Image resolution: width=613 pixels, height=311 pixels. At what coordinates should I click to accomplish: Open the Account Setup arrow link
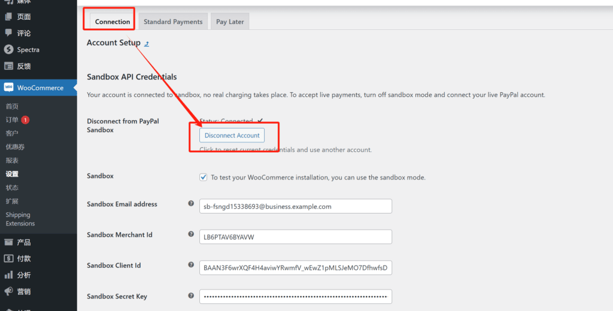(147, 44)
